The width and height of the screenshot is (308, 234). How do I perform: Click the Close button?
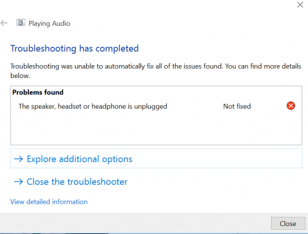click(288, 224)
